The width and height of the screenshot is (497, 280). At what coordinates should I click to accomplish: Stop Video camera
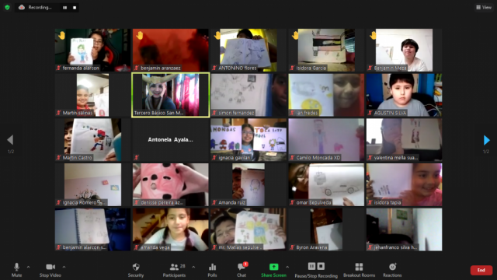pyautogui.click(x=50, y=270)
